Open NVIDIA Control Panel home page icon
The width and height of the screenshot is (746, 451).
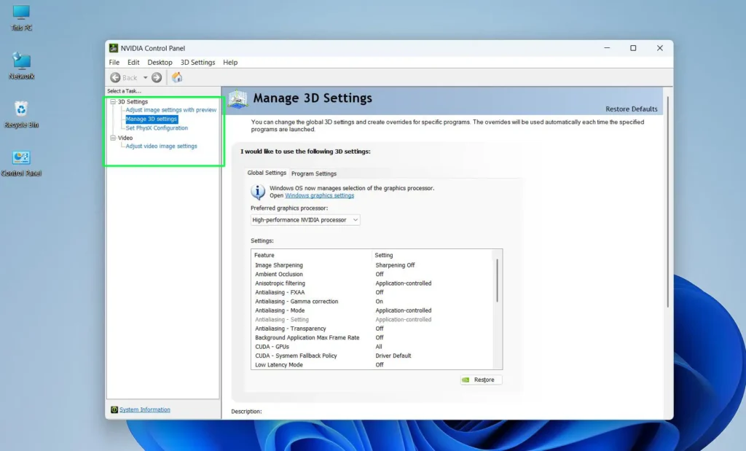pyautogui.click(x=177, y=77)
